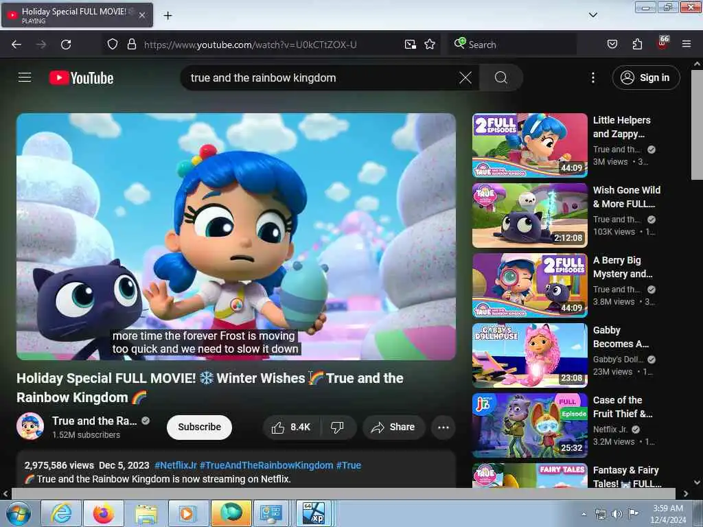The width and height of the screenshot is (703, 527).
Task: Click the Wish Gone Wild & More FULL title
Action: coord(626,197)
